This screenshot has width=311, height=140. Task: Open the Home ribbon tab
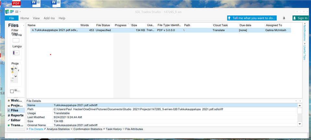coord(25,18)
